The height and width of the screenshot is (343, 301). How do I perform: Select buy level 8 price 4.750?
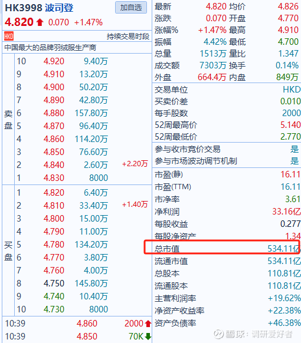click(x=54, y=283)
